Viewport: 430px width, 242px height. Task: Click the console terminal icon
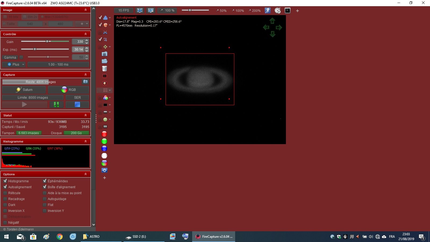(288, 10)
